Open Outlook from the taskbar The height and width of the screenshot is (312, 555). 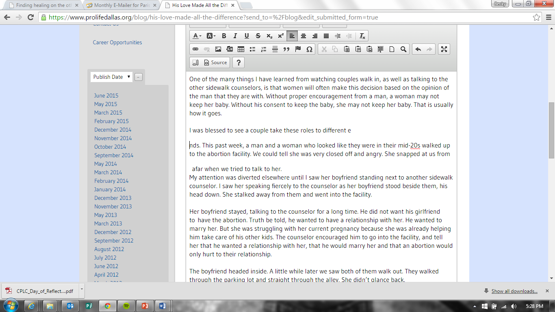click(70, 306)
